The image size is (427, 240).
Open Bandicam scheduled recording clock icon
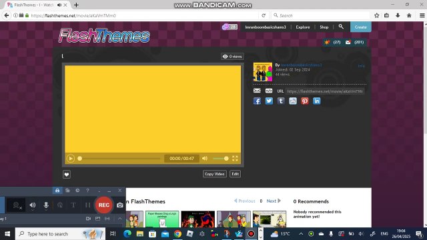point(77,191)
